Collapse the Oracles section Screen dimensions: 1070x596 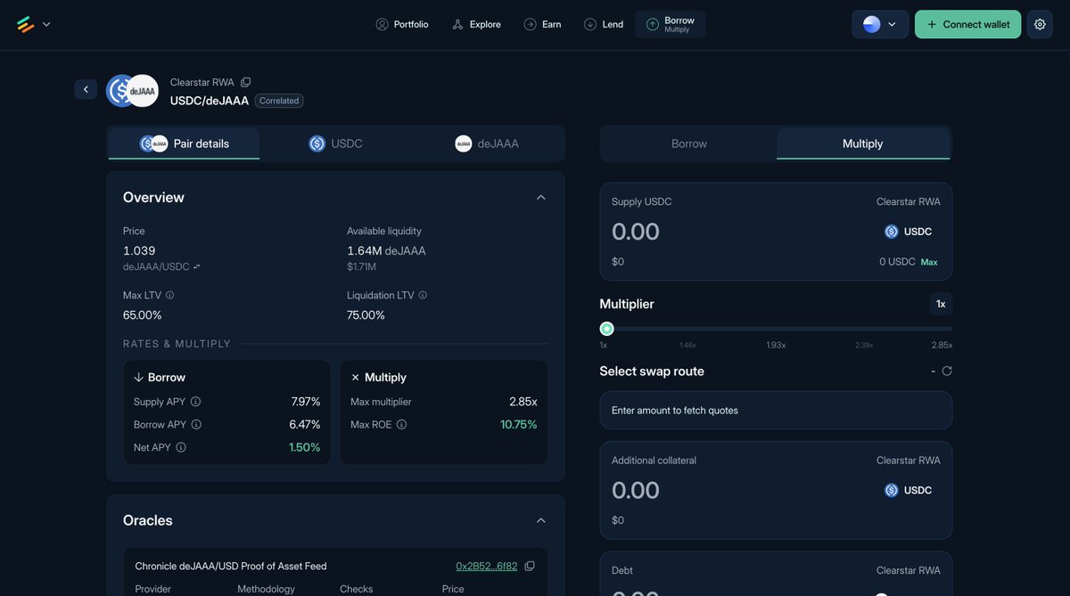(x=540, y=520)
